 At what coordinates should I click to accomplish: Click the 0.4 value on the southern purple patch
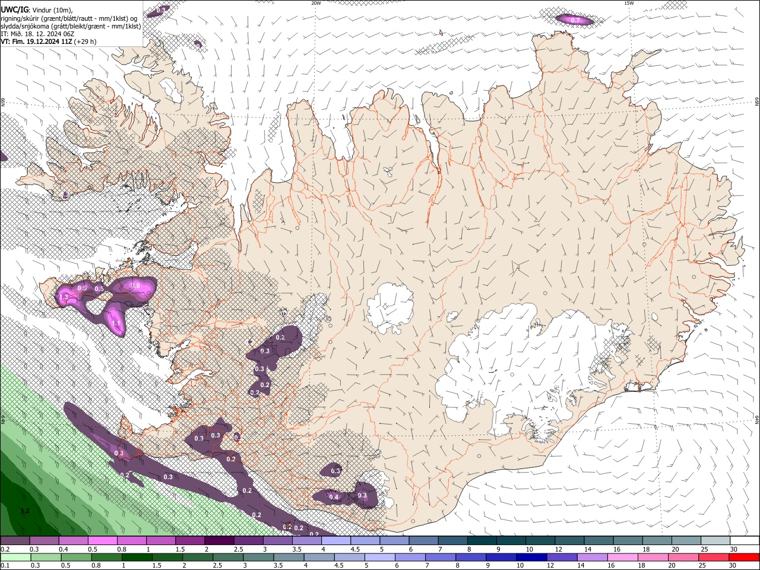pos(334,498)
